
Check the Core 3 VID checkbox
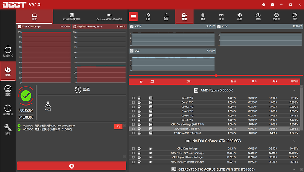pos(133,111)
